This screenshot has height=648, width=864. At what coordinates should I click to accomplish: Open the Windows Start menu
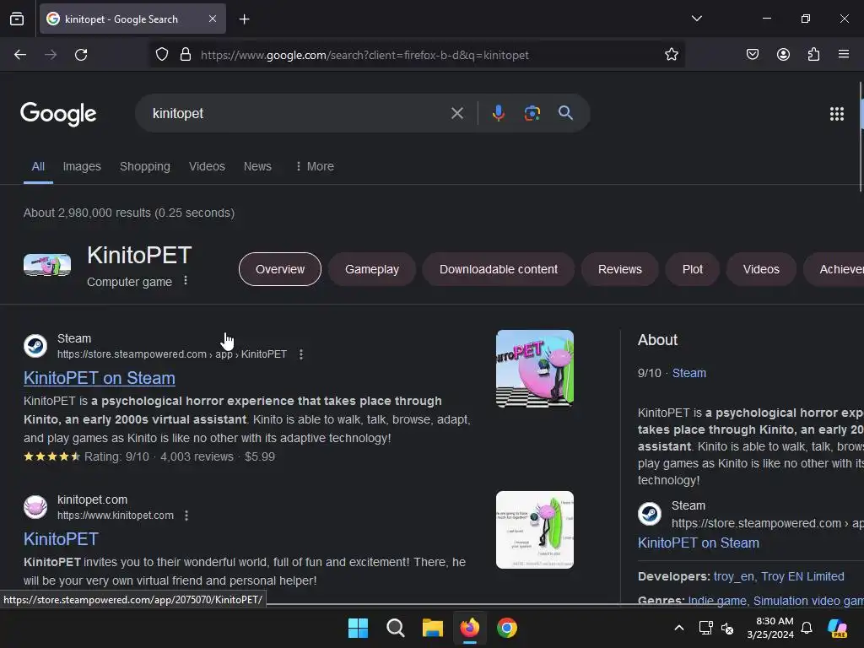coord(358,628)
